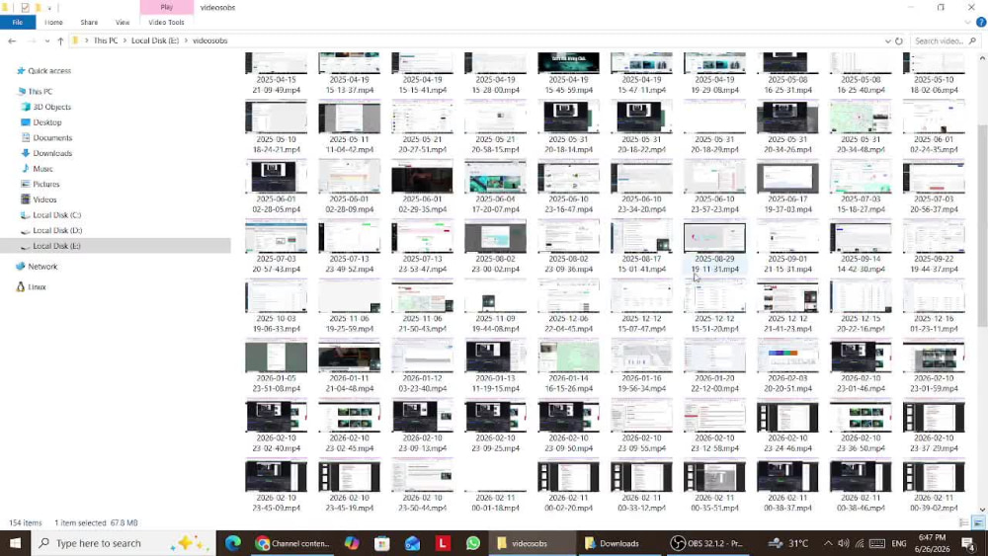Open the View ribbon tab
988x556 pixels.
(x=123, y=22)
